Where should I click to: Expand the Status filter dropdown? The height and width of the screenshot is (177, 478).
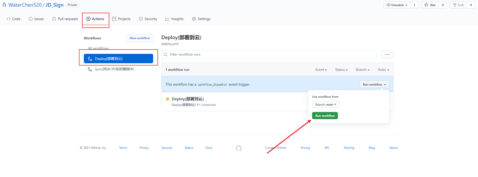(x=341, y=70)
